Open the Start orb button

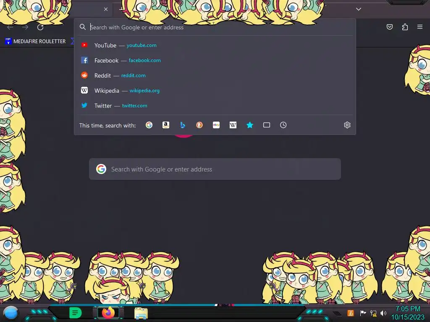click(10, 313)
